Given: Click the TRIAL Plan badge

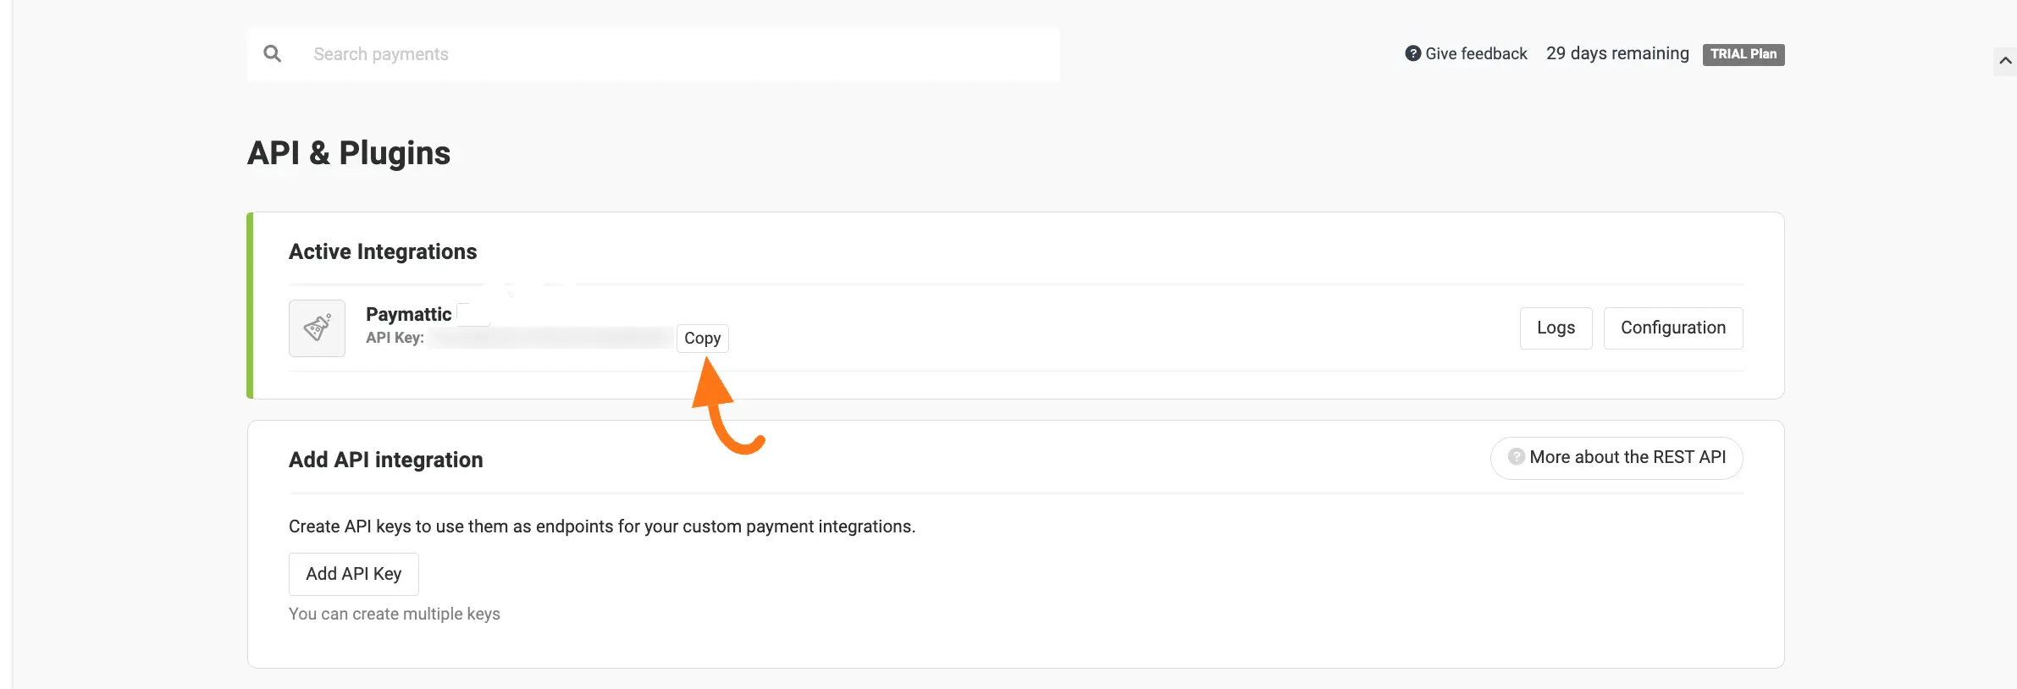Looking at the screenshot, I should pyautogui.click(x=1743, y=53).
